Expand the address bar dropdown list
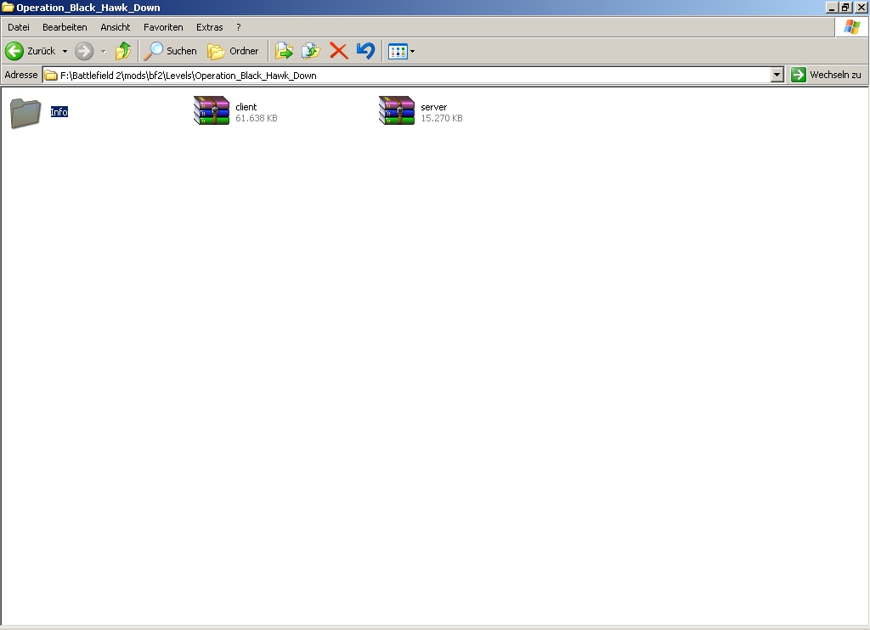Image resolution: width=870 pixels, height=630 pixels. [x=777, y=75]
